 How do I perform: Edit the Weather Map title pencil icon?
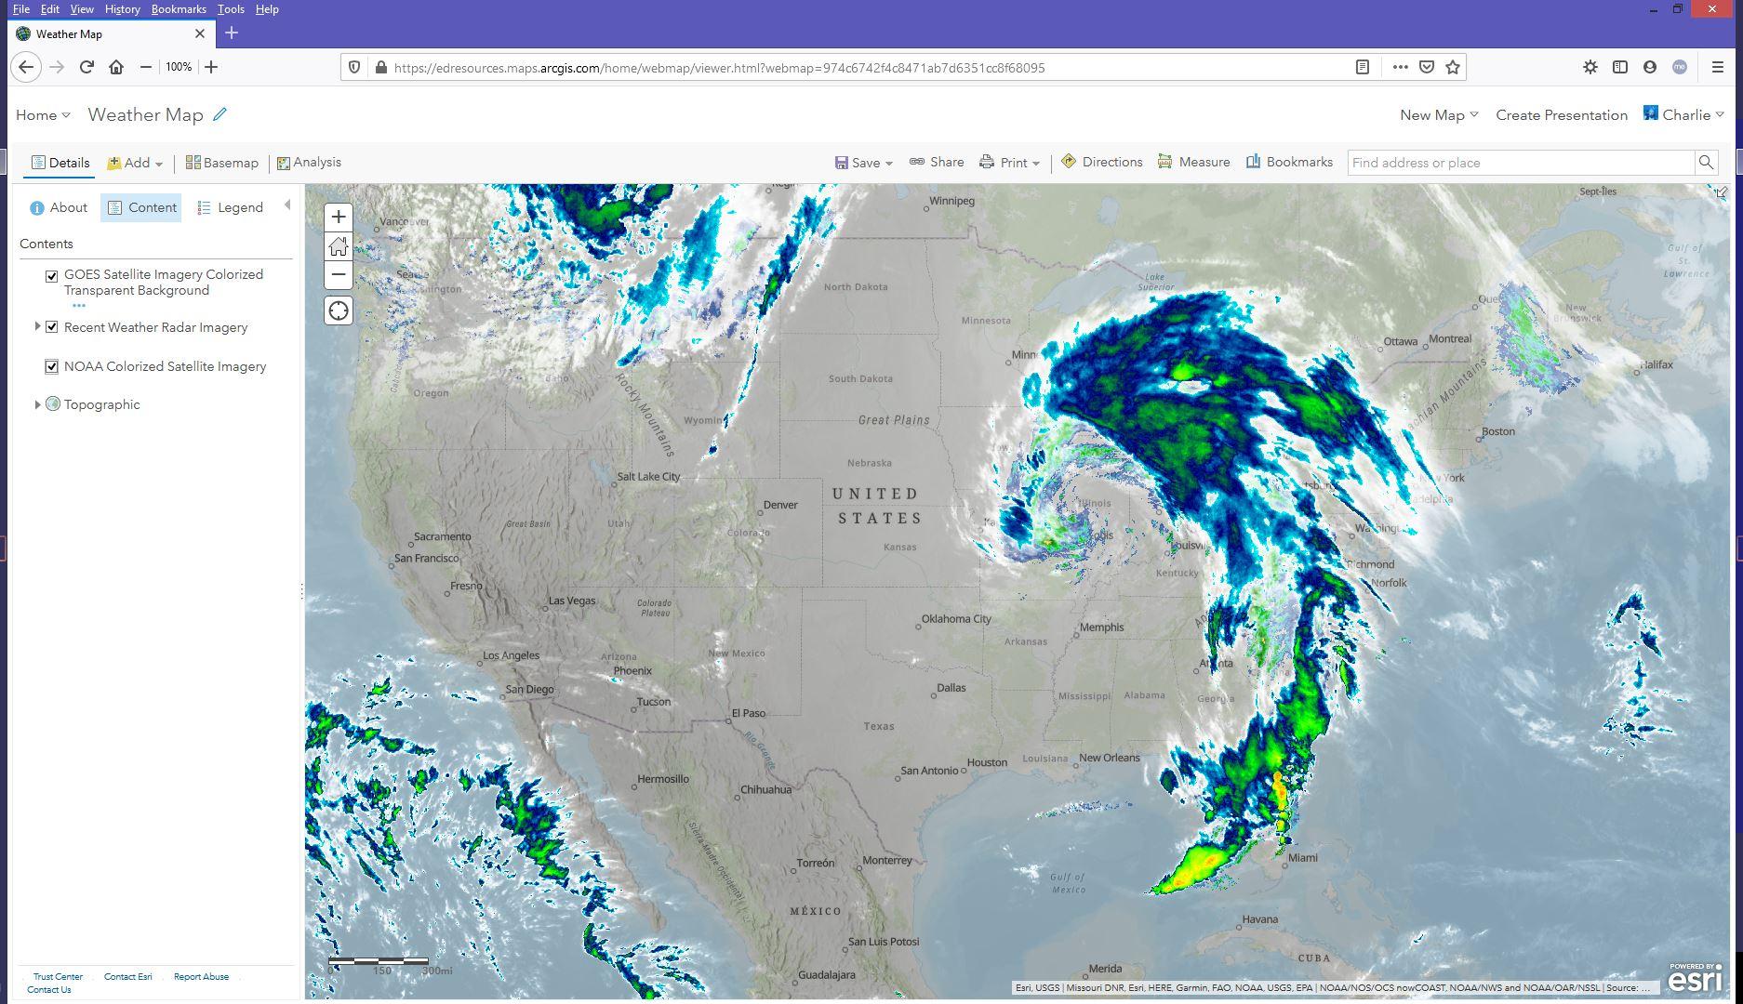pos(220,114)
